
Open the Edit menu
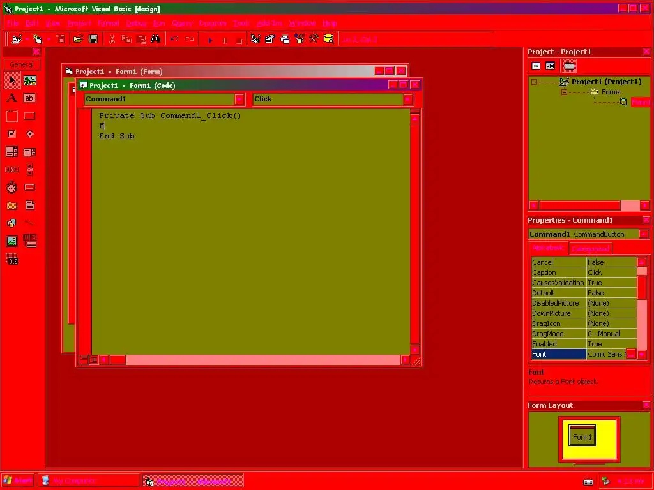32,24
